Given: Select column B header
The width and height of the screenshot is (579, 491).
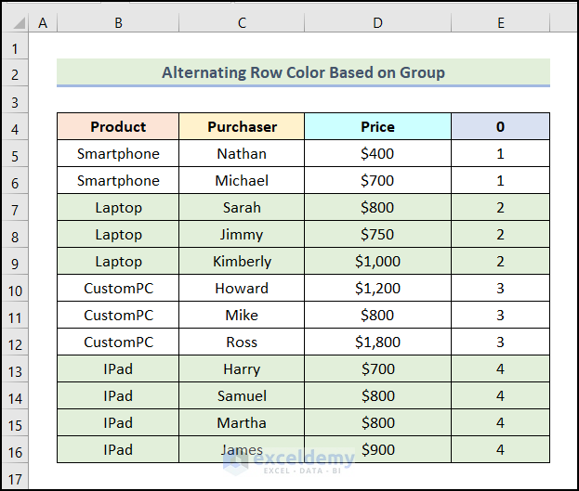Looking at the screenshot, I should click(x=118, y=22).
